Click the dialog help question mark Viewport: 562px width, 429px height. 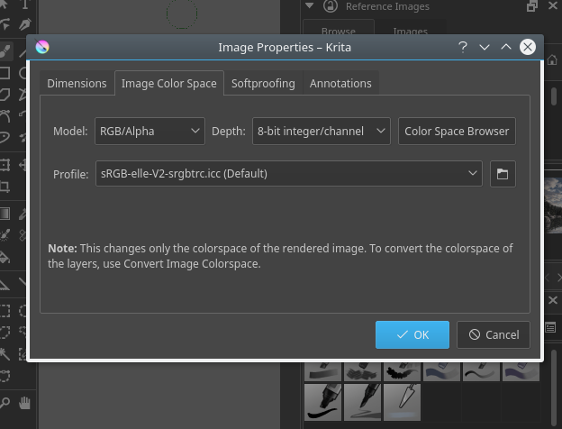[463, 47]
